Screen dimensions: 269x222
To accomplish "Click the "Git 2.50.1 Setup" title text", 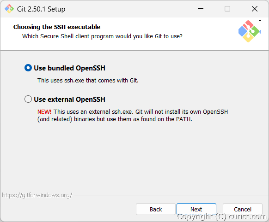I will coord(41,9).
